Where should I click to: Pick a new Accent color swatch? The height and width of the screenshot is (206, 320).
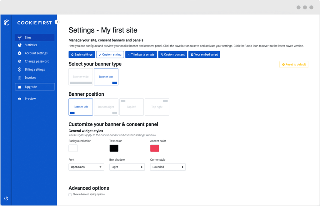pyautogui.click(x=155, y=148)
